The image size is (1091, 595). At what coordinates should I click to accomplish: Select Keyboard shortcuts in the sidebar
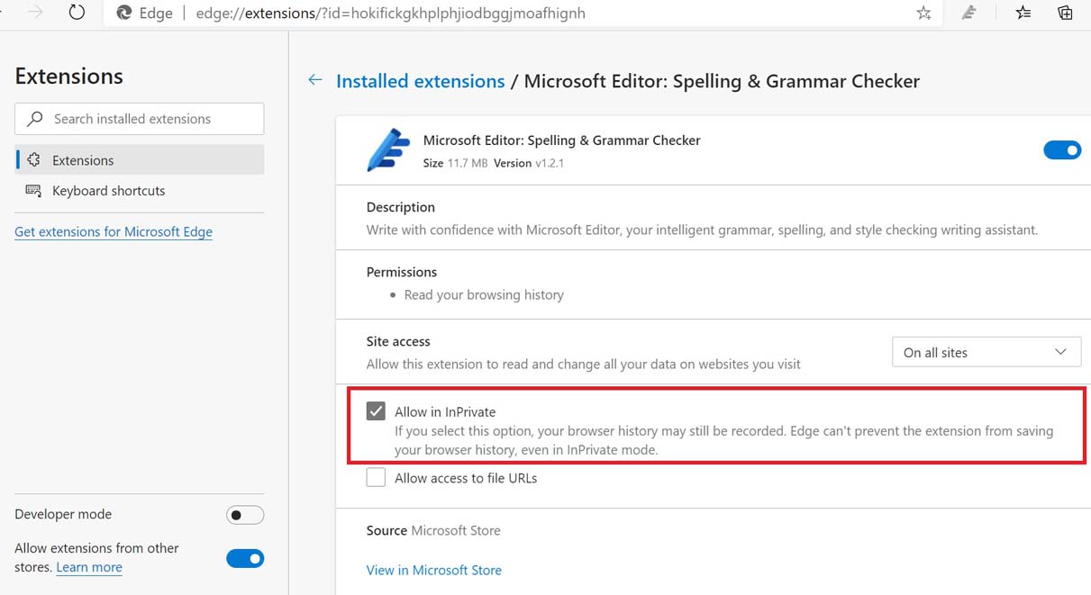pos(140,191)
